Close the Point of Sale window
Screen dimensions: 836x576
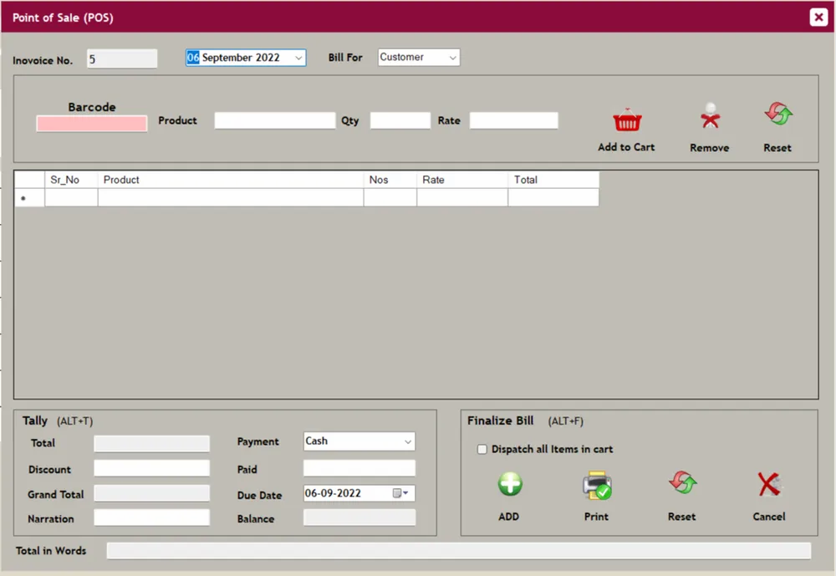tap(818, 17)
